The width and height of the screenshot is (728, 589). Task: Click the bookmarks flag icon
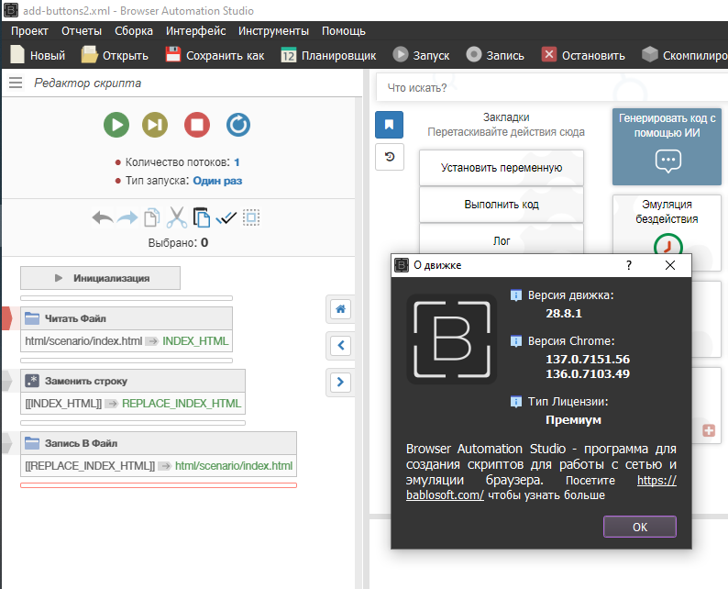pyautogui.click(x=389, y=124)
